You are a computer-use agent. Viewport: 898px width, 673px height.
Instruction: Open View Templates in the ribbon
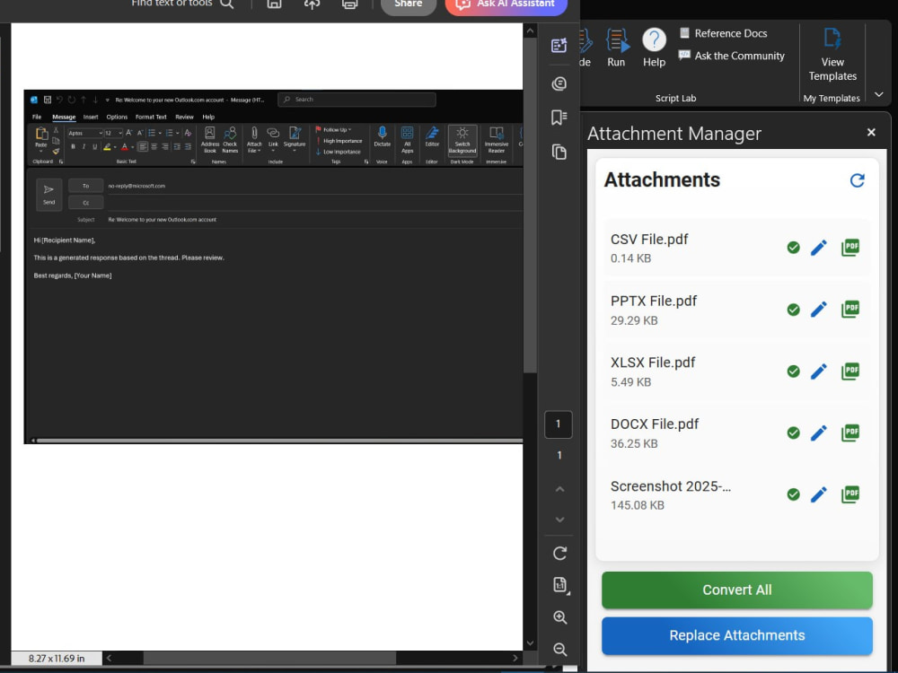click(832, 55)
